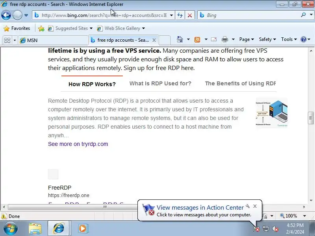Image resolution: width=315 pixels, height=236 pixels.
Task: Click the taskbar clock 4:52 PM
Action: (295, 225)
